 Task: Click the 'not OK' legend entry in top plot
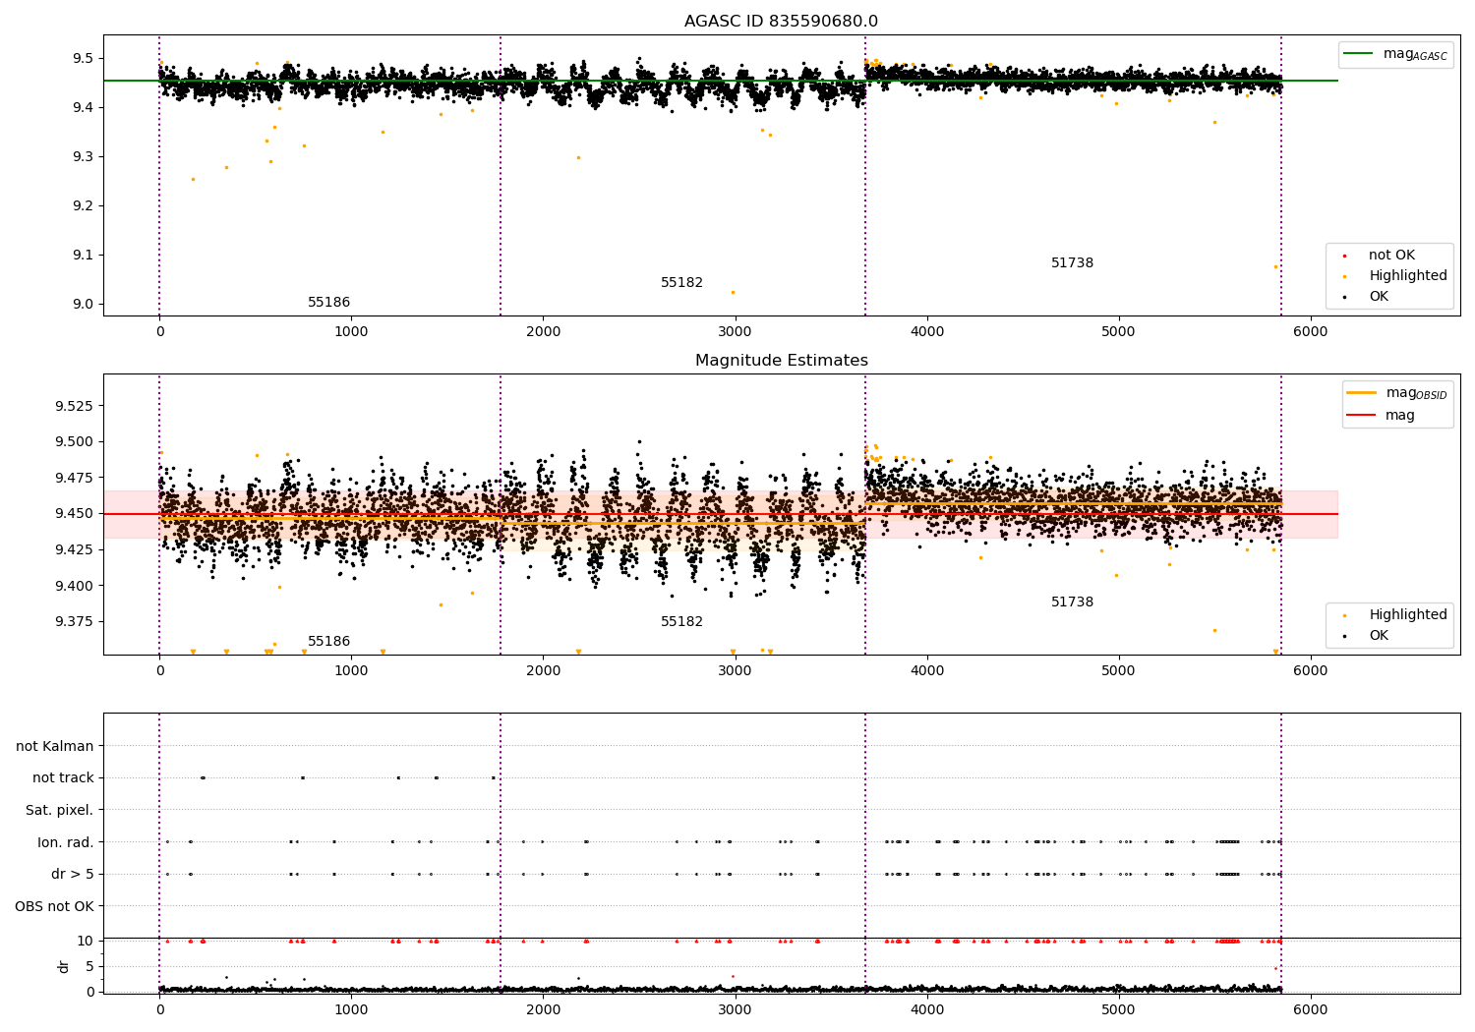[x=1391, y=256]
